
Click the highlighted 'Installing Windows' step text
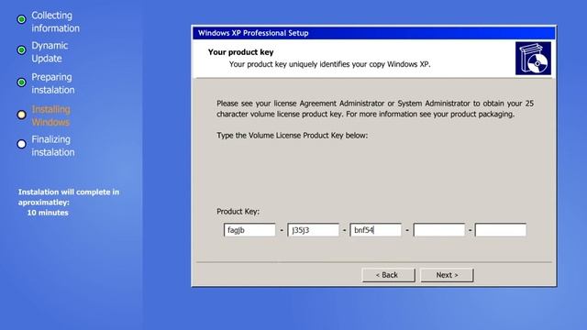click(x=51, y=115)
